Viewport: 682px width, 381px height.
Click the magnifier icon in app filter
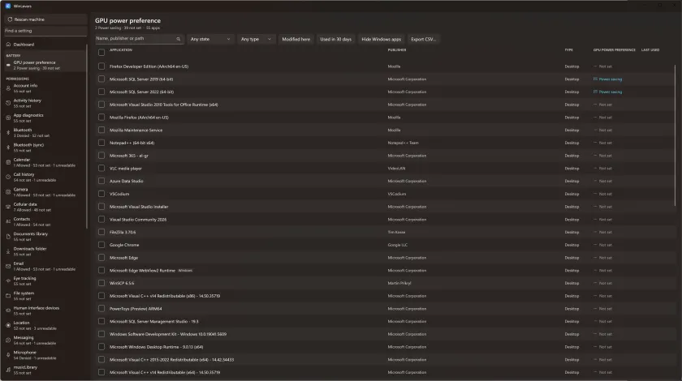tap(179, 39)
